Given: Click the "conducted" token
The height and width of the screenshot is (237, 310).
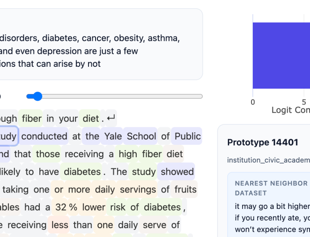Looking at the screenshot, I should pos(44,136).
